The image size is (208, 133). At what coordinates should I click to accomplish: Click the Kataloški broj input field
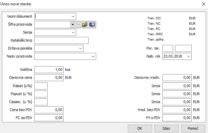pyautogui.click(x=61, y=41)
